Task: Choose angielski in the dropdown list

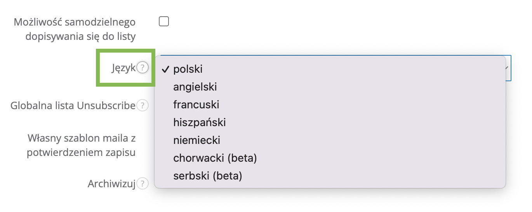Action: click(195, 87)
